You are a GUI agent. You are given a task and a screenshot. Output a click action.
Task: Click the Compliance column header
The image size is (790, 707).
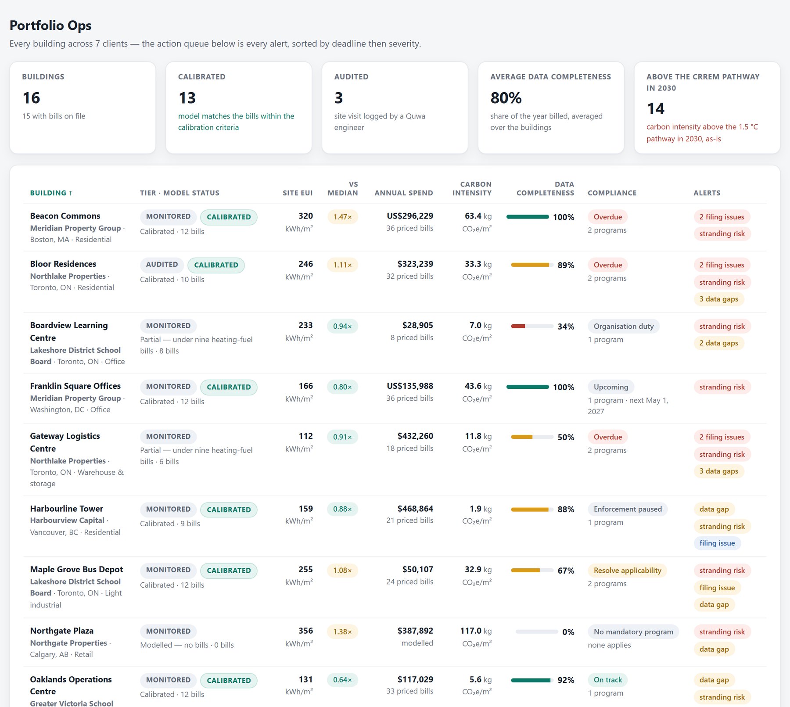(612, 193)
